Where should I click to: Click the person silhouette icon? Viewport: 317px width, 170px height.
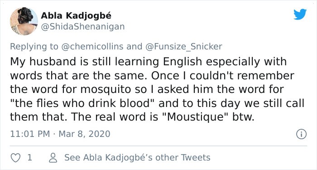tap(53, 158)
